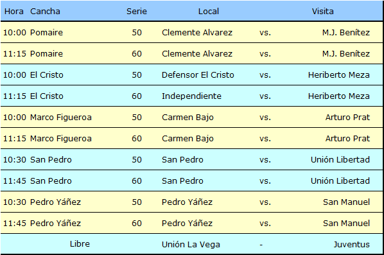Screen dimensions: 384x255
Task: Click the Hora column header
Action: click(x=14, y=12)
